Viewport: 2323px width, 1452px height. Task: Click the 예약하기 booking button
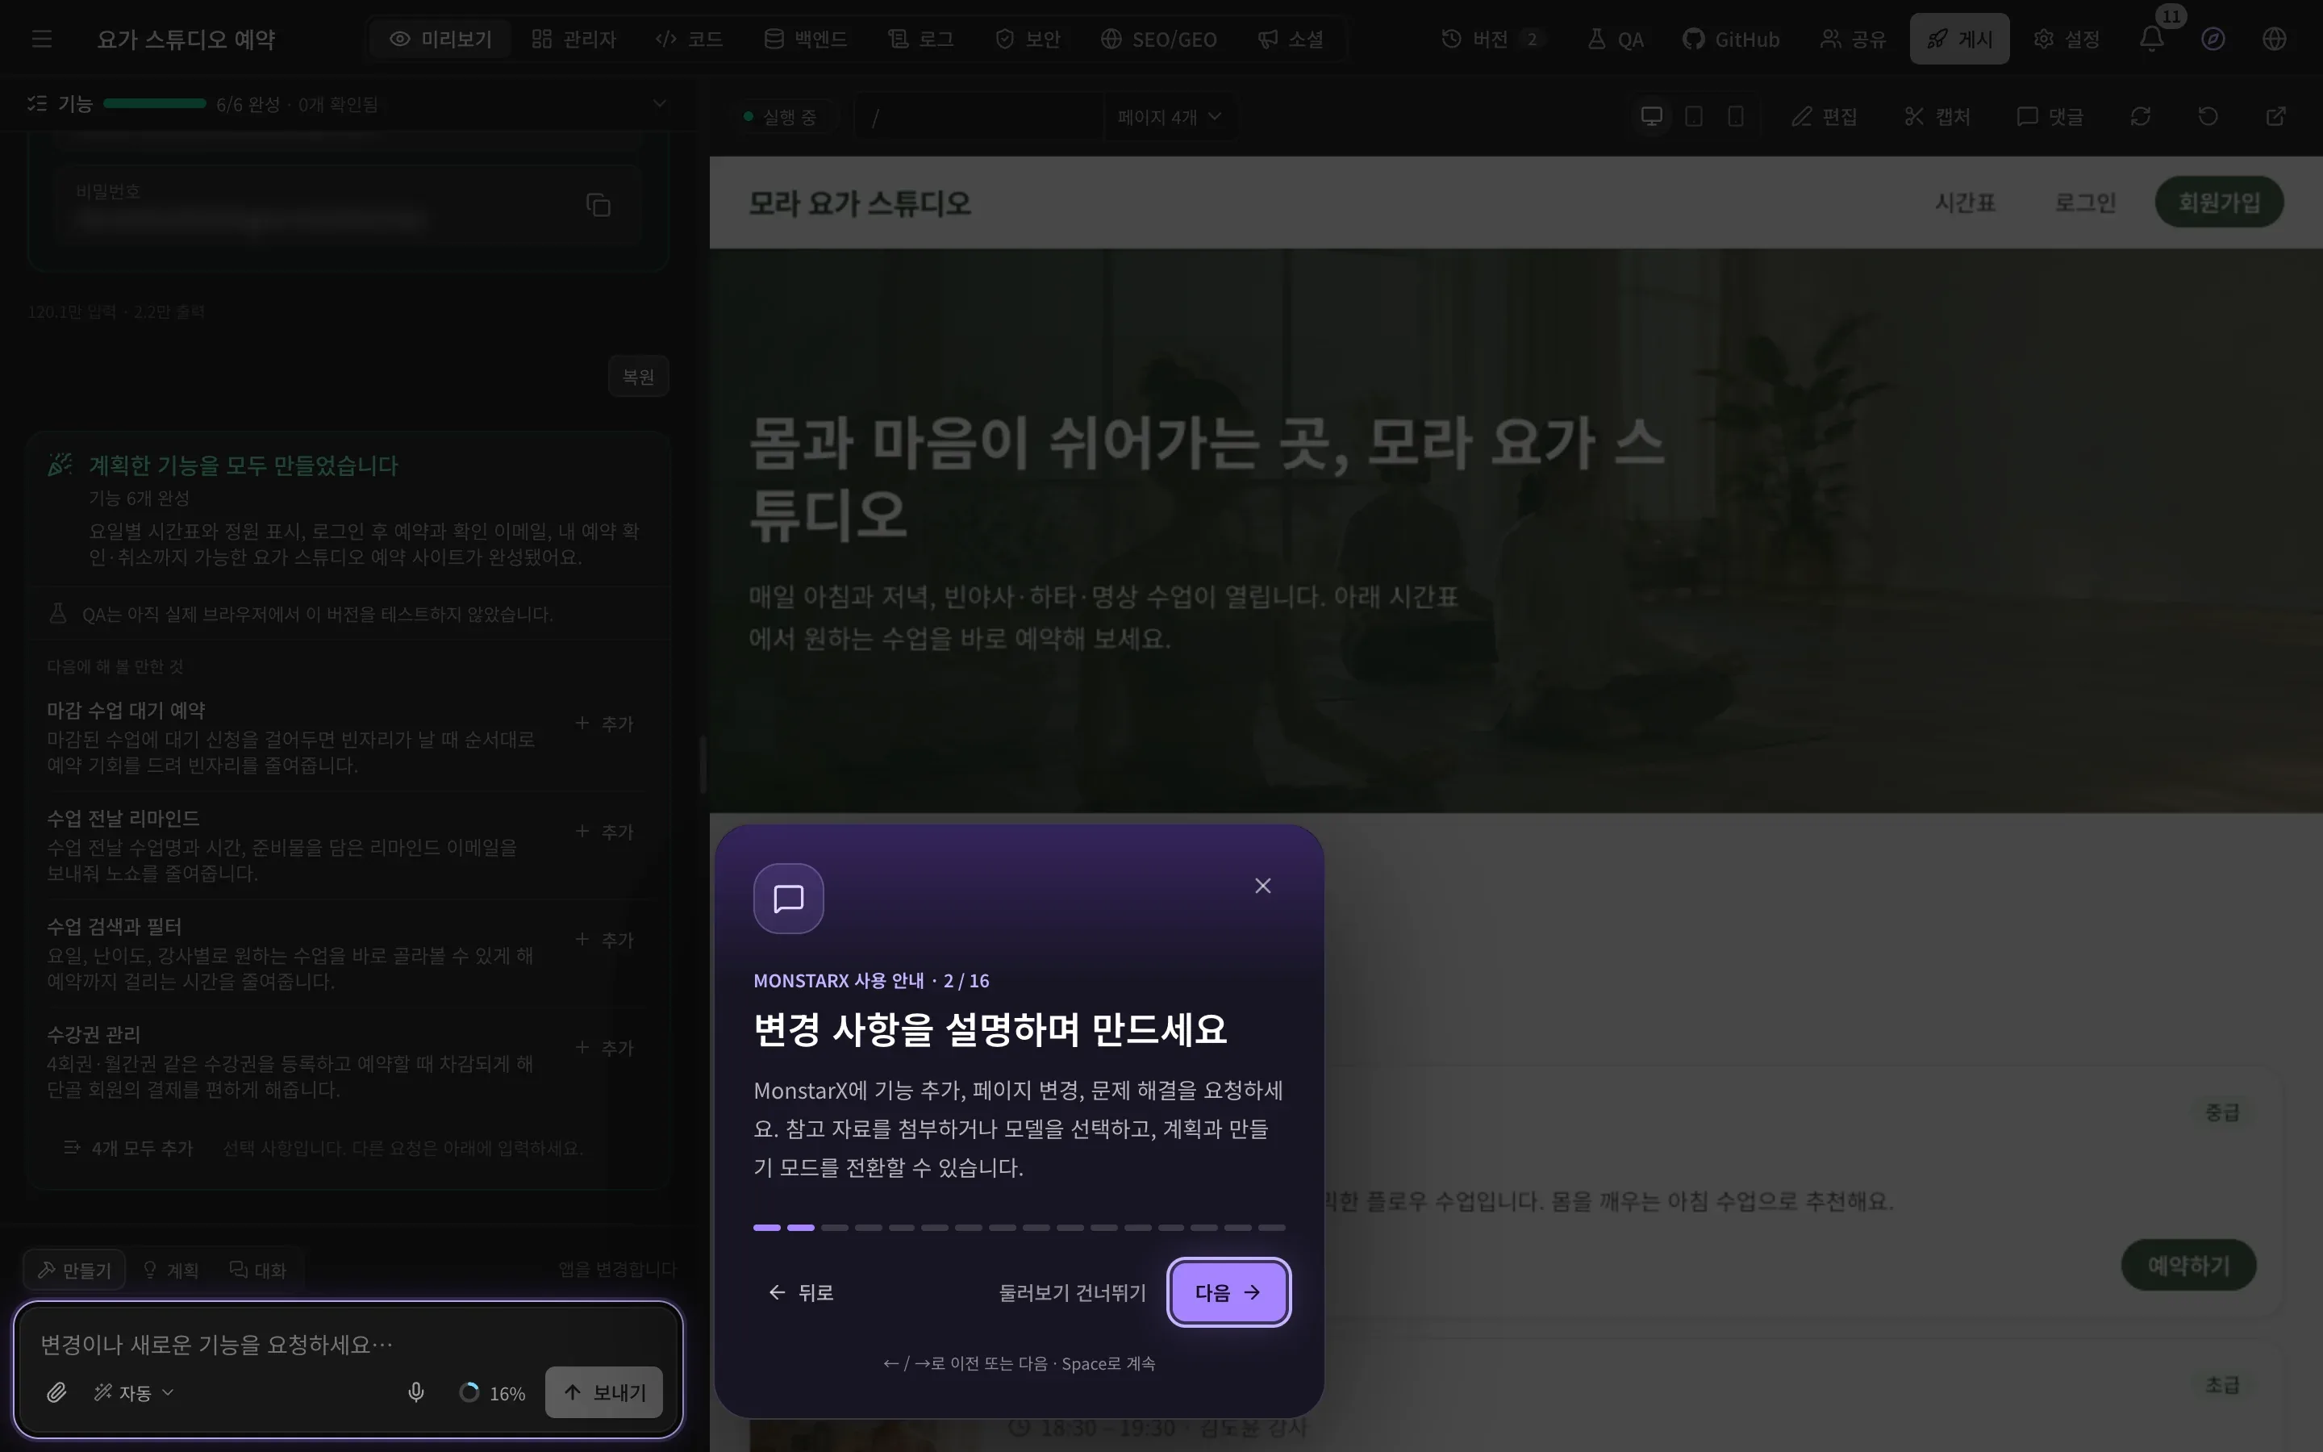[x=2188, y=1265]
